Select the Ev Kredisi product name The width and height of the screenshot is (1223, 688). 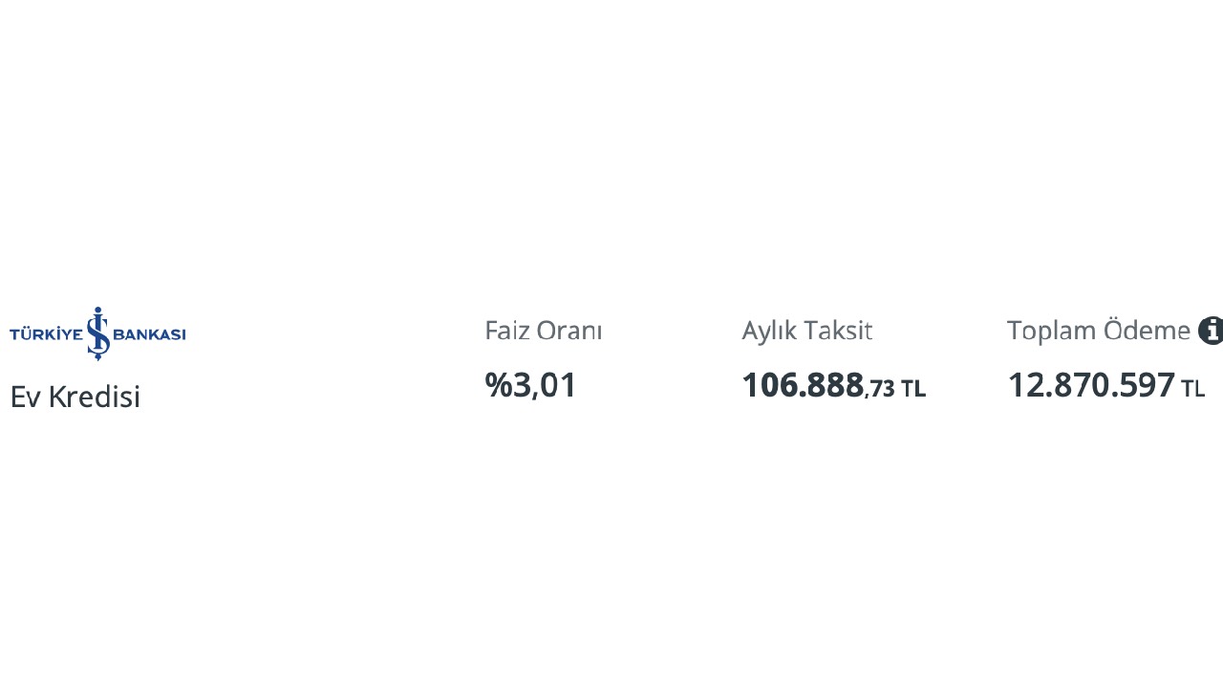tap(75, 396)
